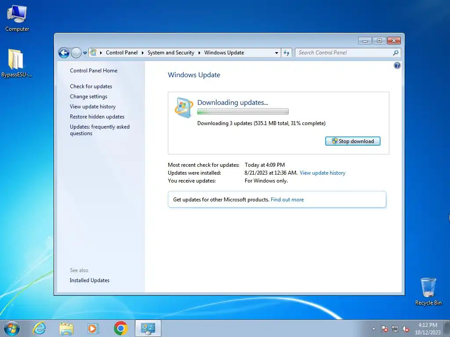Screen dimensions: 450x337
Task: Open View update history link beside install date
Action: [322, 173]
